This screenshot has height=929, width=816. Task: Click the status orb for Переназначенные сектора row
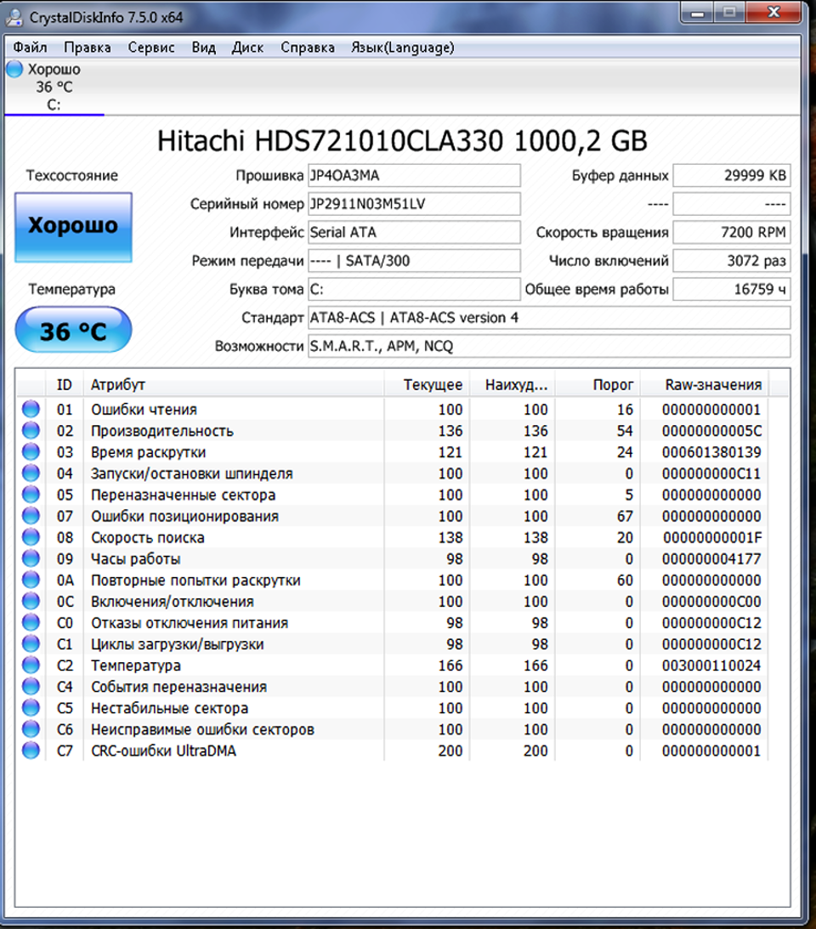[x=31, y=495]
